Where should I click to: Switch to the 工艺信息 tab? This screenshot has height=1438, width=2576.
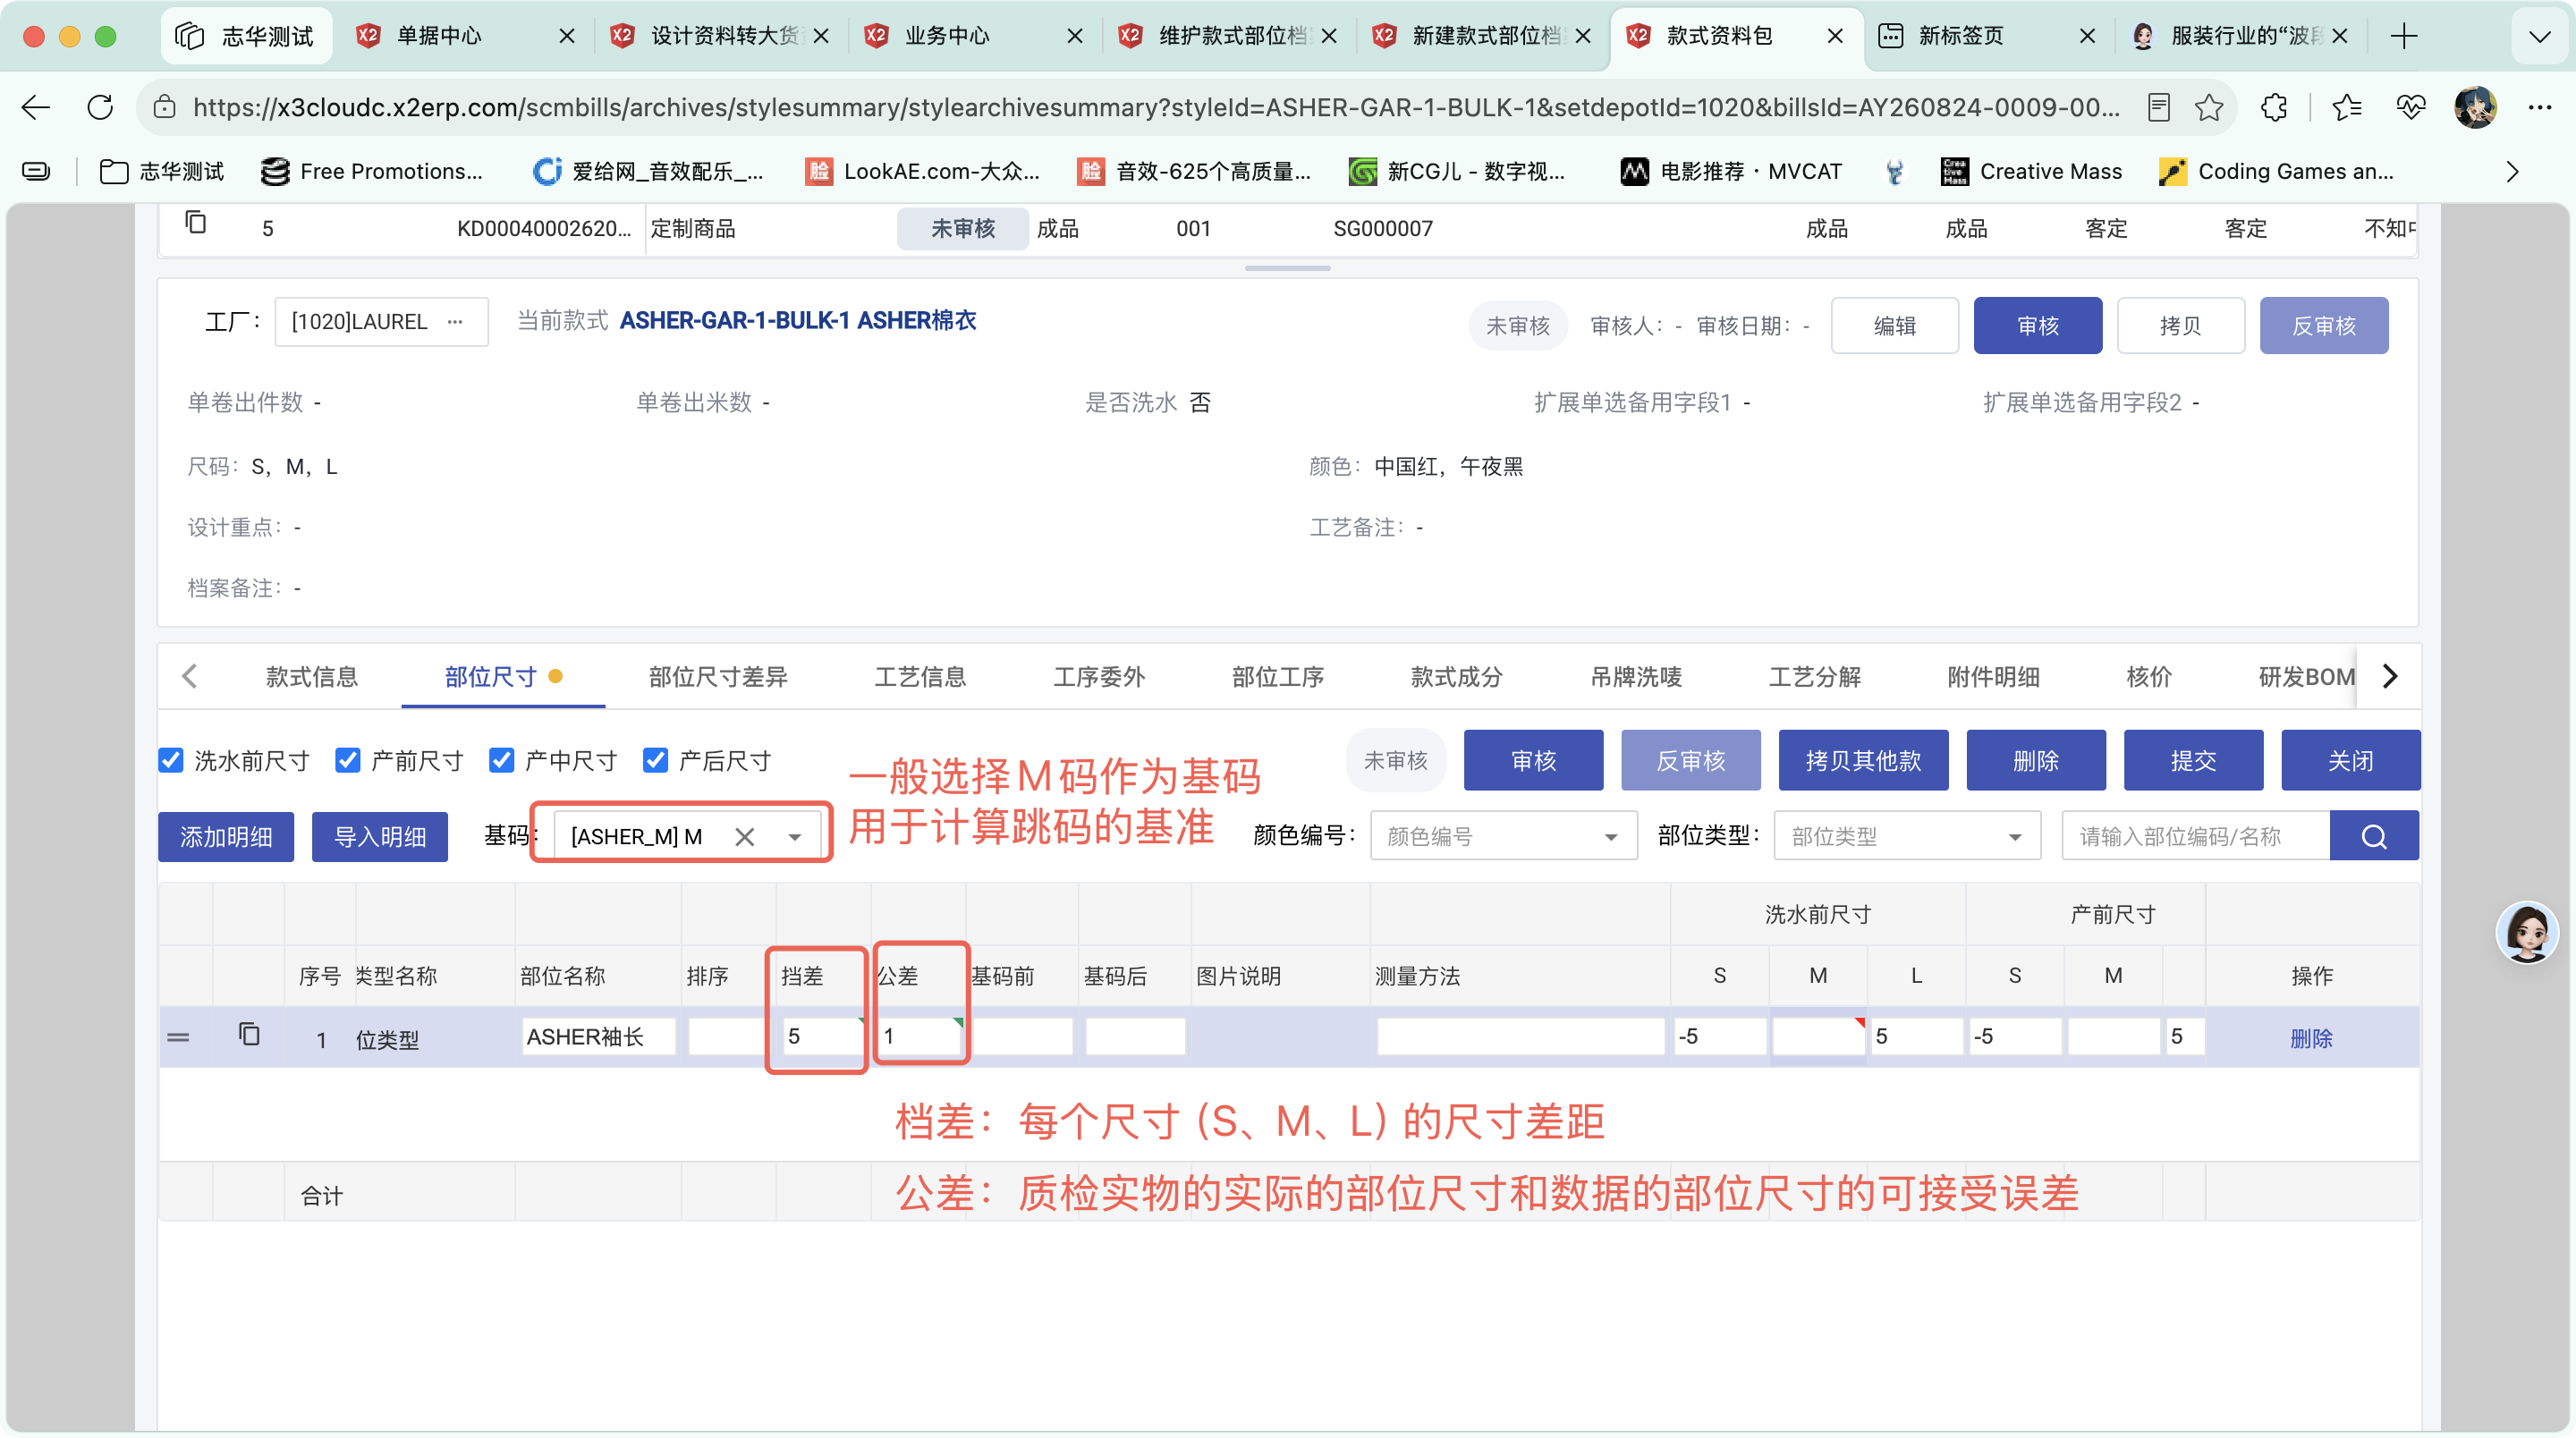[920, 677]
